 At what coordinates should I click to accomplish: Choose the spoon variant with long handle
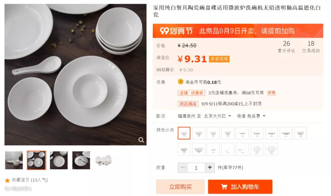(242, 149)
